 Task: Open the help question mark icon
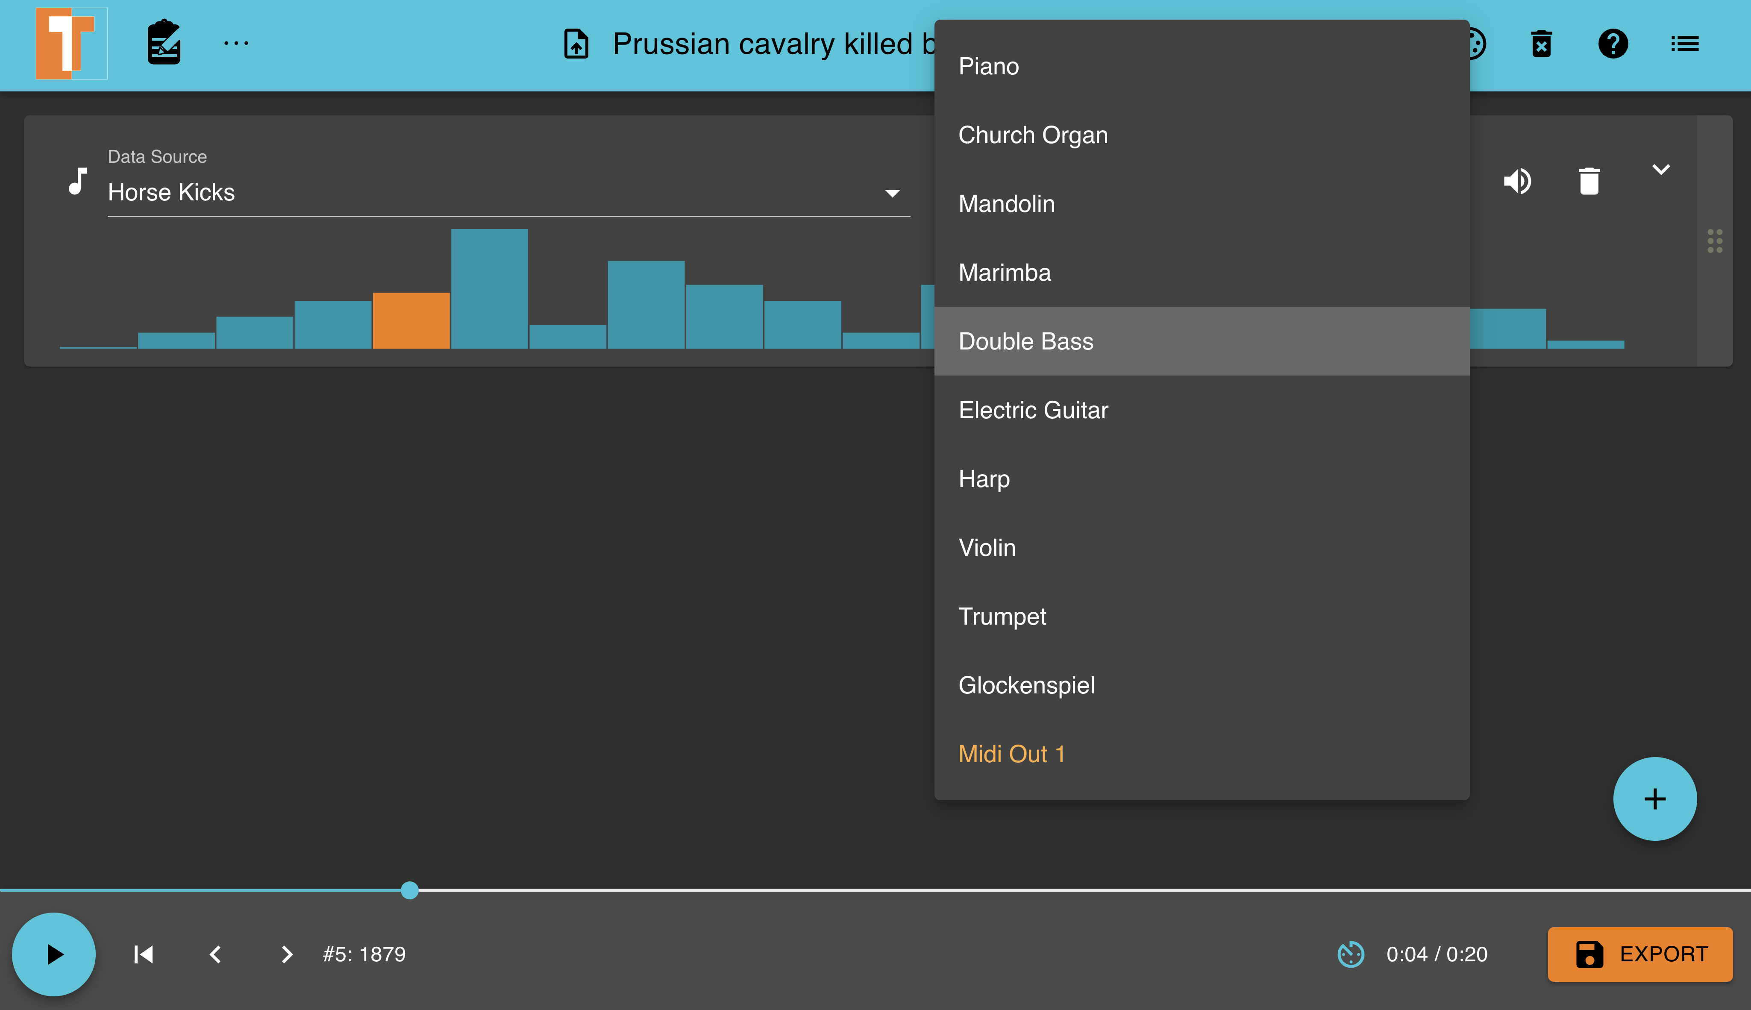click(x=1612, y=44)
